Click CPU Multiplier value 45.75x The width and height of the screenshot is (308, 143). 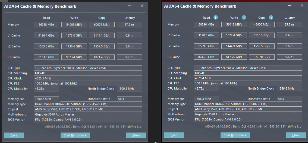[x=206, y=88]
